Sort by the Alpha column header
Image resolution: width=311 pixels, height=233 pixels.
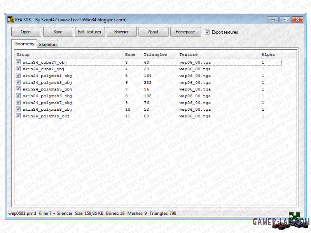click(x=271, y=54)
